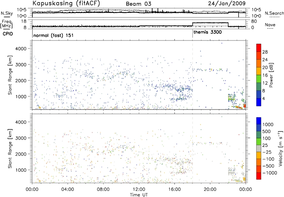284x197 pixels.
Task: Click the green scatter band near 22:00 power panel
Action: [x=232, y=99]
